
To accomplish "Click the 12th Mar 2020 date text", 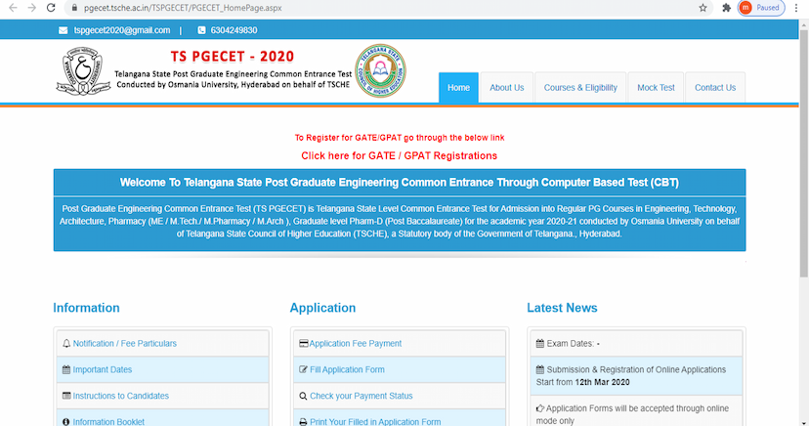I will (602, 382).
